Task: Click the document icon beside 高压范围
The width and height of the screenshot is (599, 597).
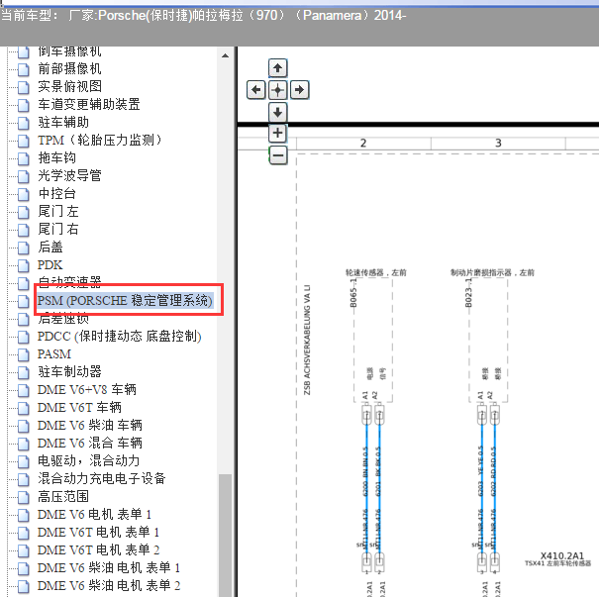Action: pyautogui.click(x=24, y=498)
